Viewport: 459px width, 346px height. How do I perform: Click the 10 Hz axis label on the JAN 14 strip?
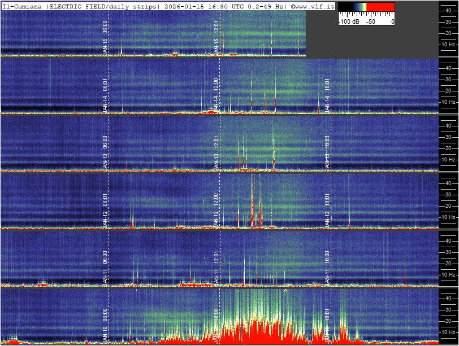(448, 102)
